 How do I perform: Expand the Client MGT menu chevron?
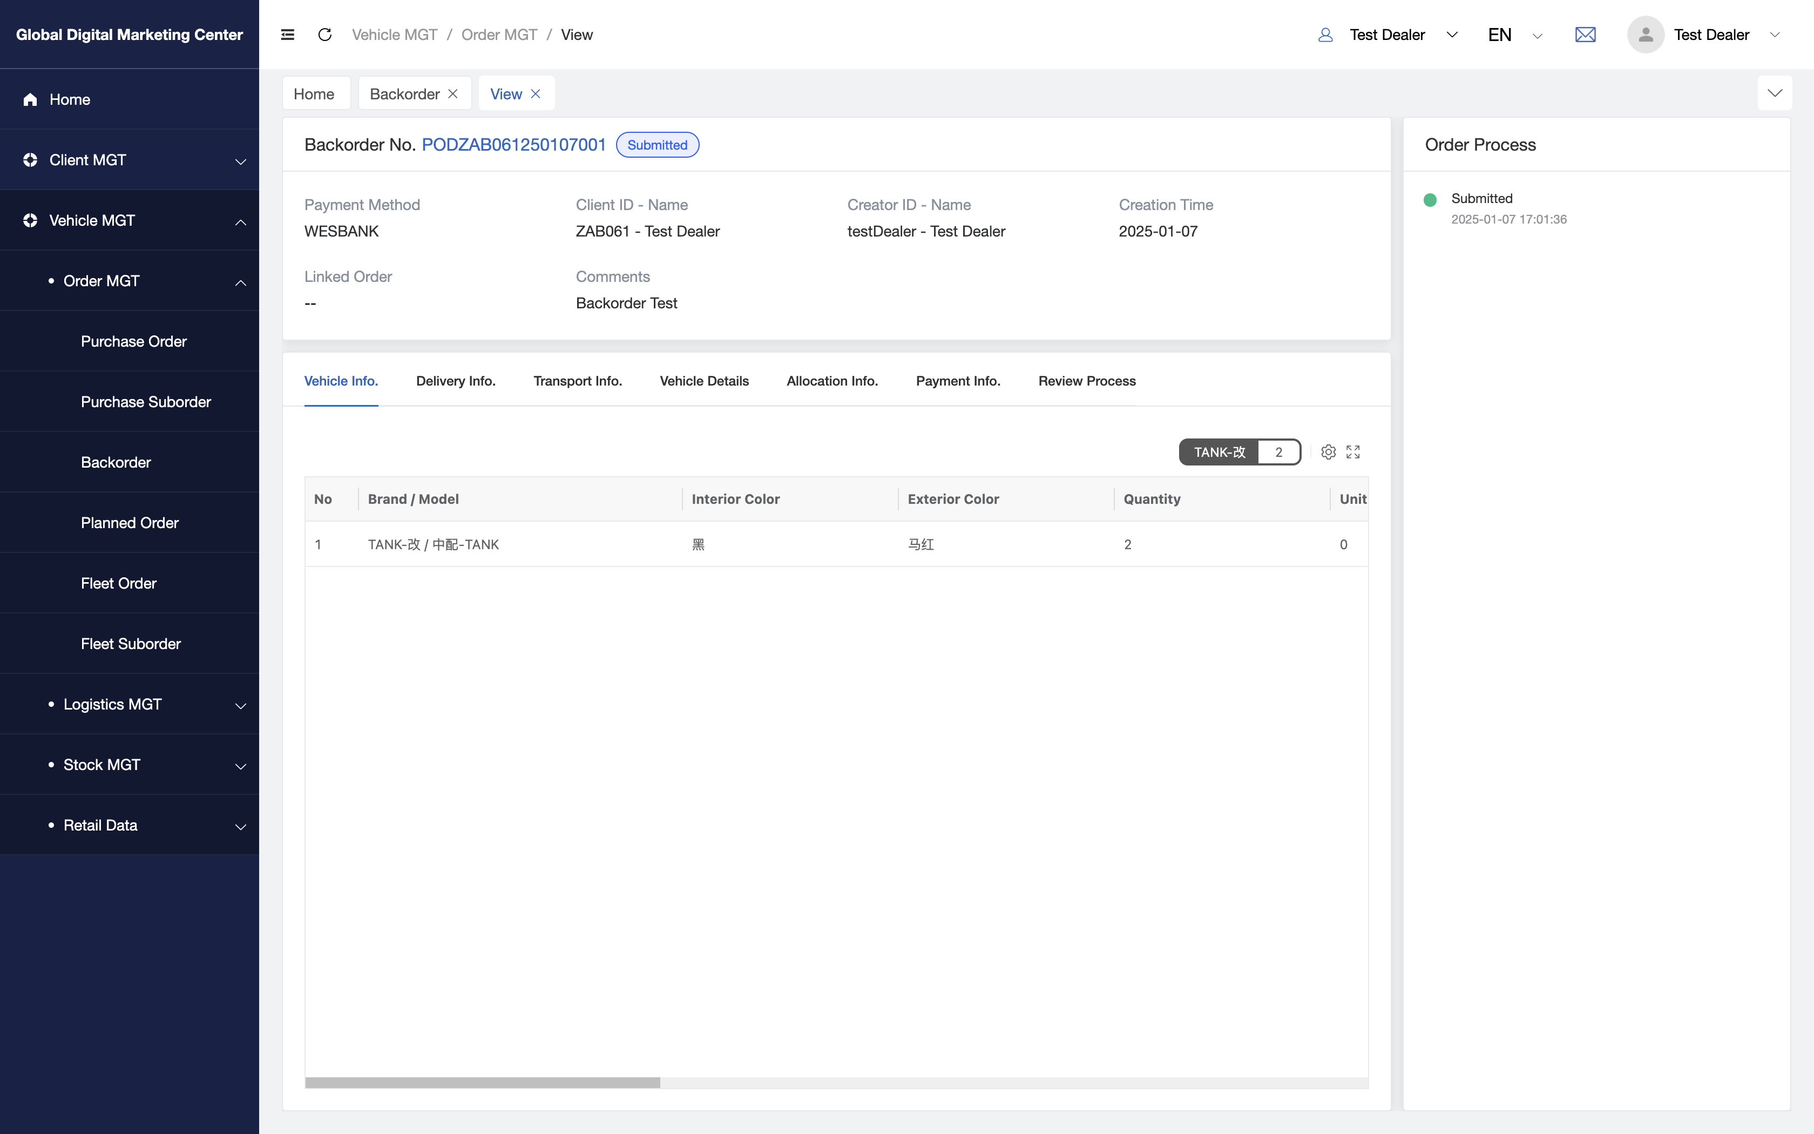coord(241,161)
